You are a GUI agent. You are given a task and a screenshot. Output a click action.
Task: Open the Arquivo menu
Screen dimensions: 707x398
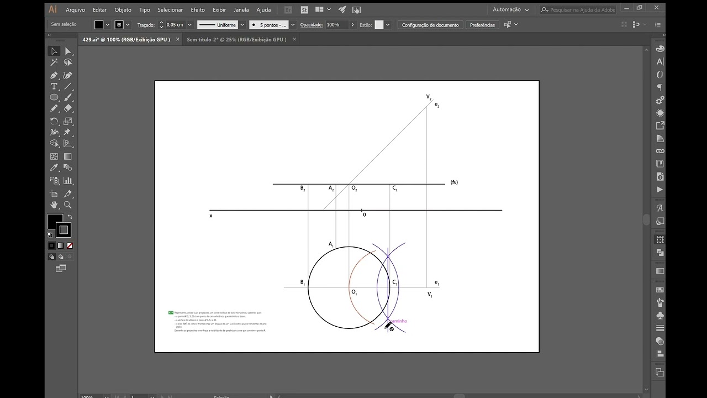tap(75, 10)
